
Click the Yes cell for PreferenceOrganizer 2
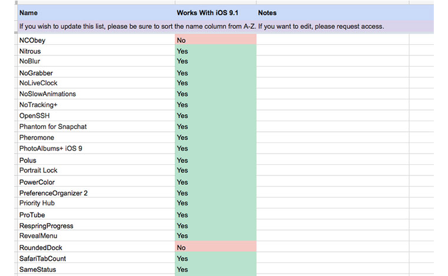[216, 192]
